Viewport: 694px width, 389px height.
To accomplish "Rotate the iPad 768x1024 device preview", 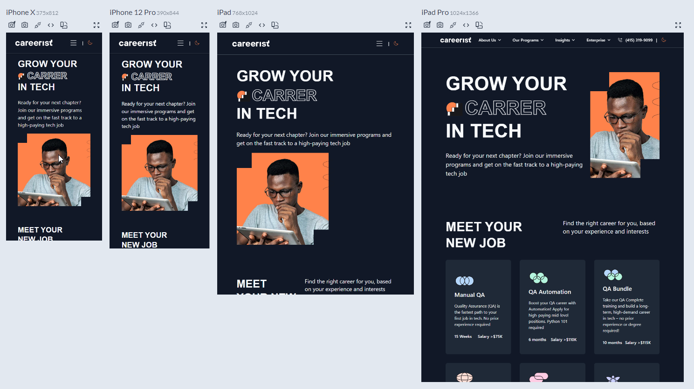I will click(275, 25).
